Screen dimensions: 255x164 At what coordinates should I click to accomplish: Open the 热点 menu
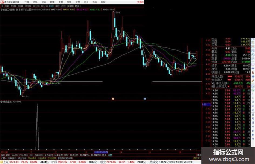click(95, 2)
